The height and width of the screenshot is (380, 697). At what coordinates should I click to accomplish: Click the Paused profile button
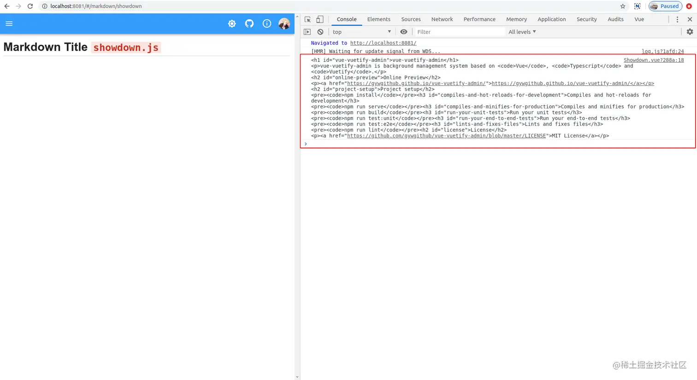tap(665, 6)
